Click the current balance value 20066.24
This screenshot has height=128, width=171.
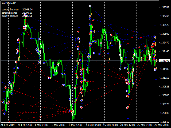(28, 9)
